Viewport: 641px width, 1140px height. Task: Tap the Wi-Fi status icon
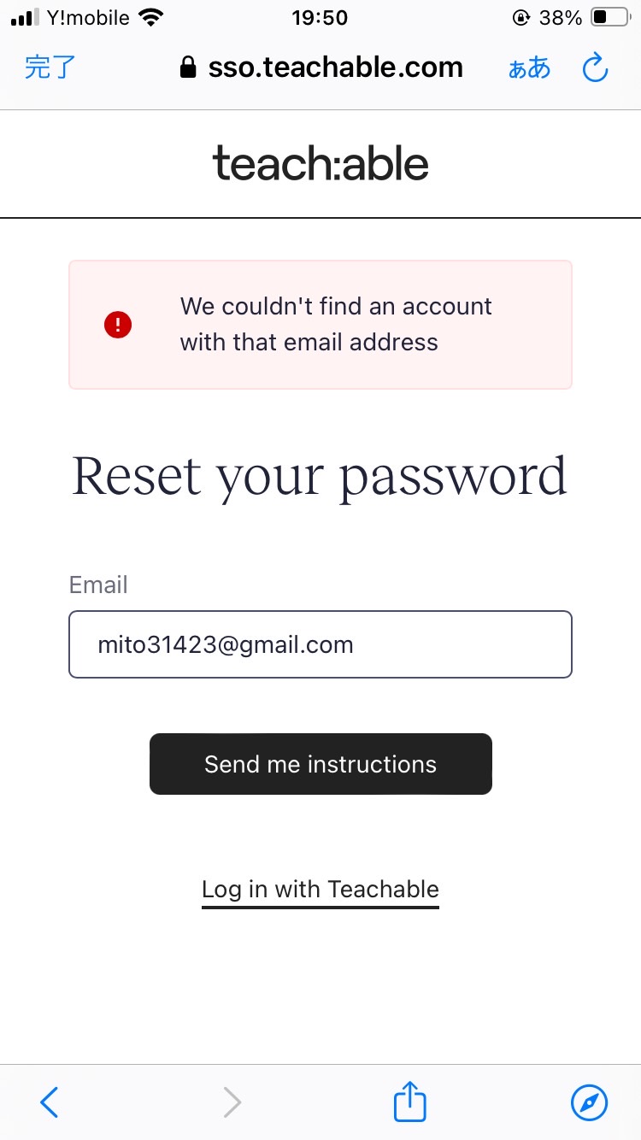click(151, 18)
